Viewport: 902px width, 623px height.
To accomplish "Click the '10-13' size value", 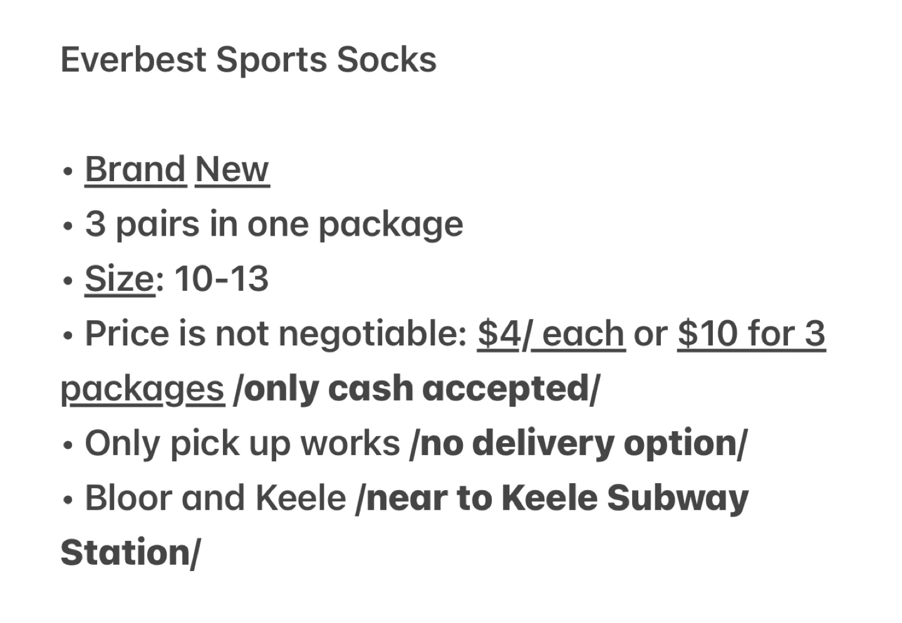I will click(x=222, y=279).
